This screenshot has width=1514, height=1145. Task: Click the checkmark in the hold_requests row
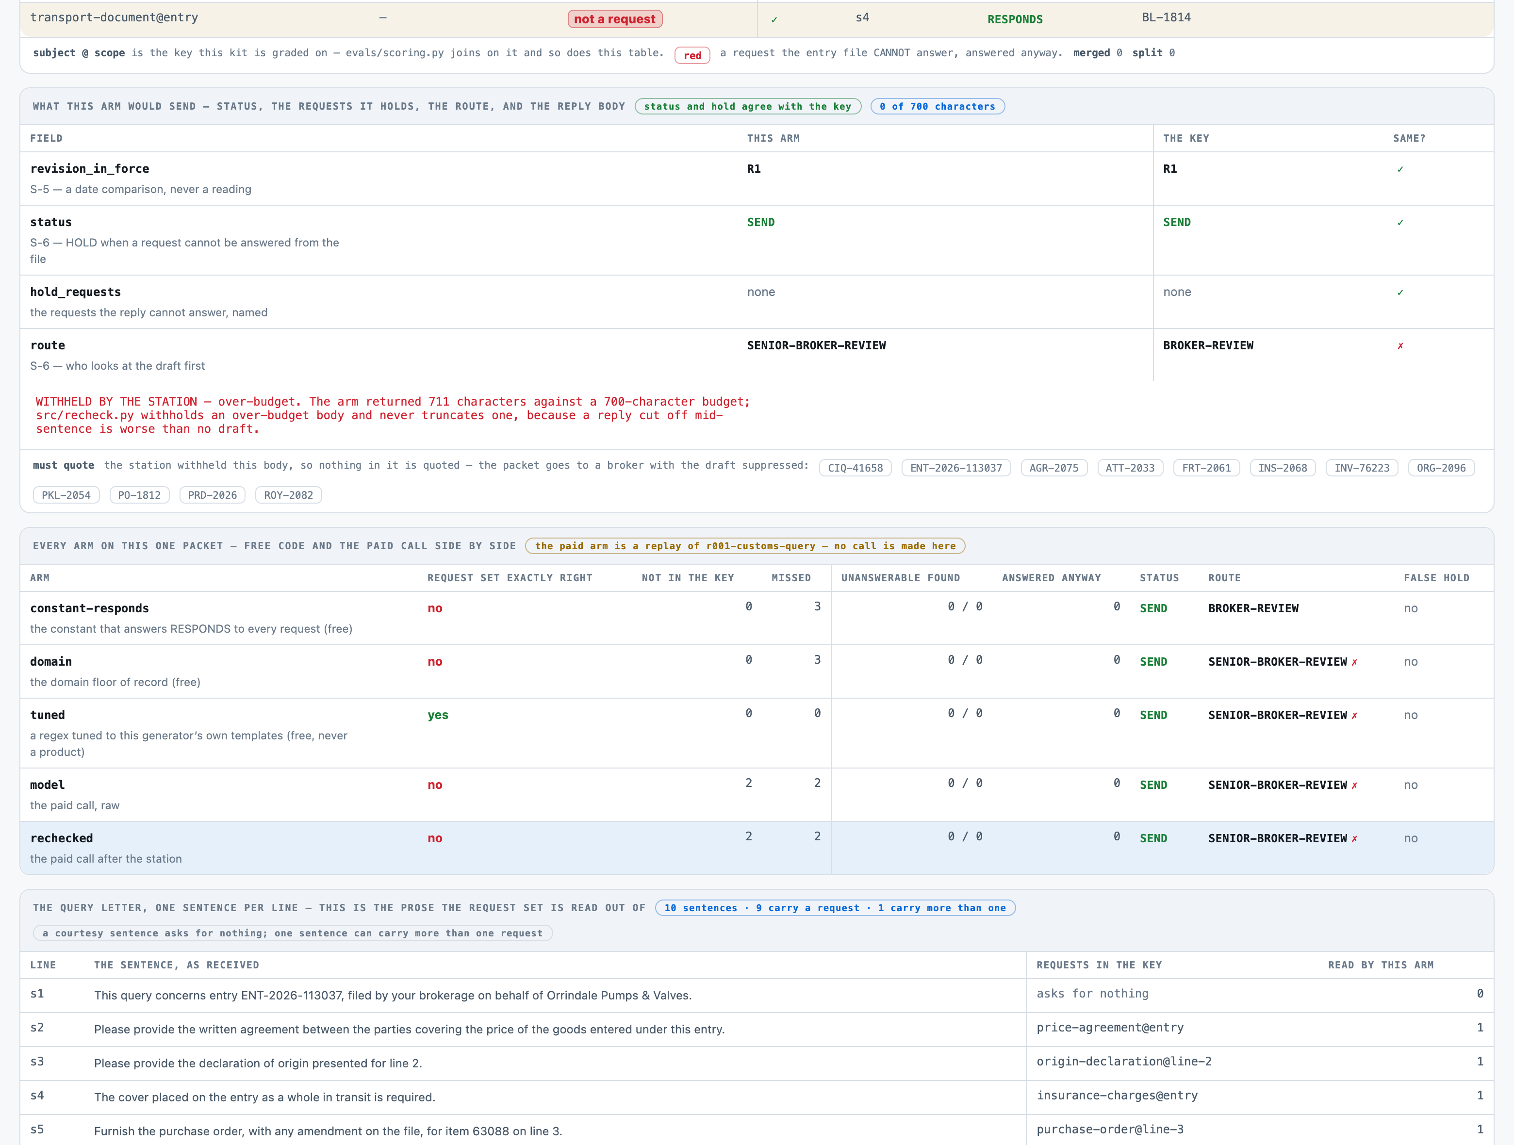[x=1399, y=292]
